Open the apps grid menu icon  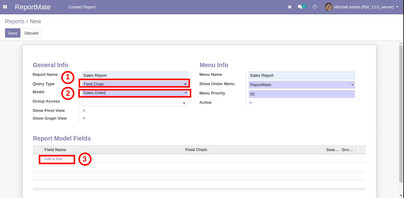[x=5, y=7]
